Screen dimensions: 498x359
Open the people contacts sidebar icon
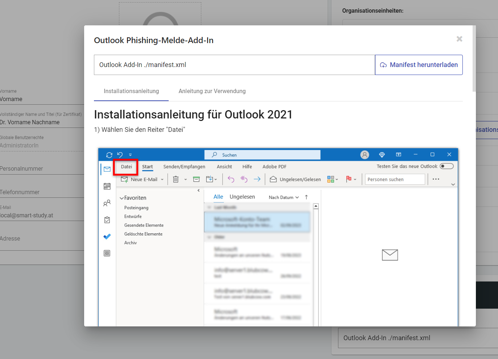point(107,203)
